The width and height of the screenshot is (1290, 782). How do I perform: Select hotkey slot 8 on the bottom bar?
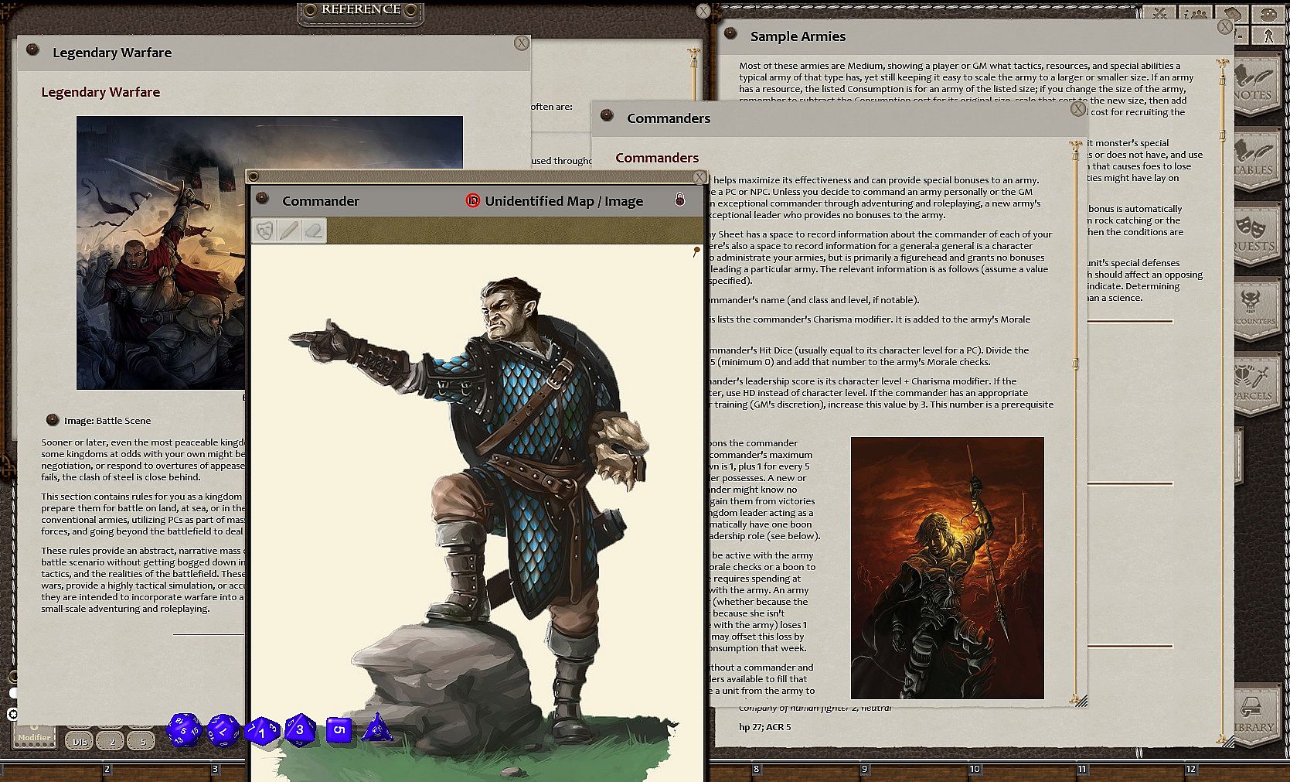point(756,770)
